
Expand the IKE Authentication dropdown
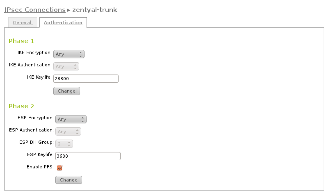tap(66, 66)
